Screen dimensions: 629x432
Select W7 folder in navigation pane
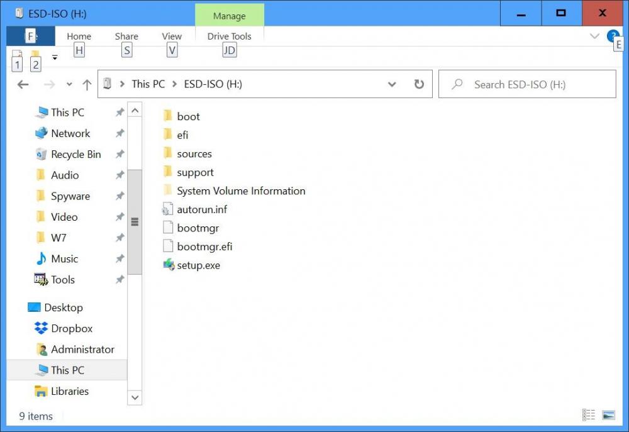point(58,238)
